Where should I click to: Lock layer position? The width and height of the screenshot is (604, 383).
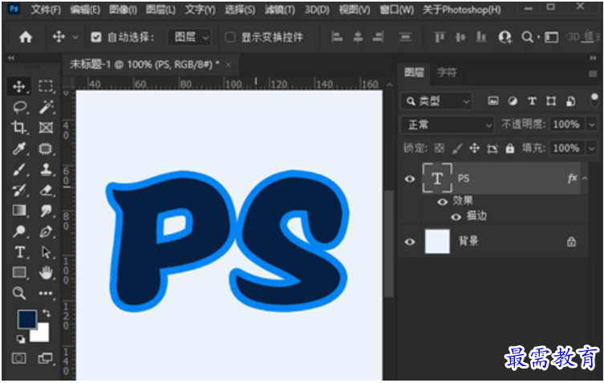point(474,148)
